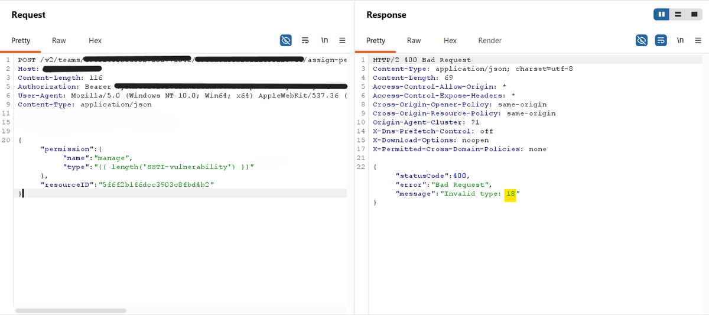
Task: Switch to Pretty tab in Request panel
Action: (21, 40)
